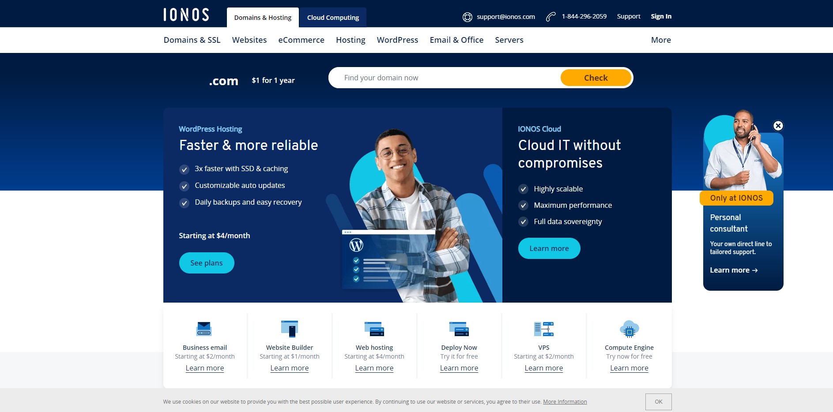The width and height of the screenshot is (833, 412).
Task: Open Domains & SSL menu
Action: click(192, 40)
